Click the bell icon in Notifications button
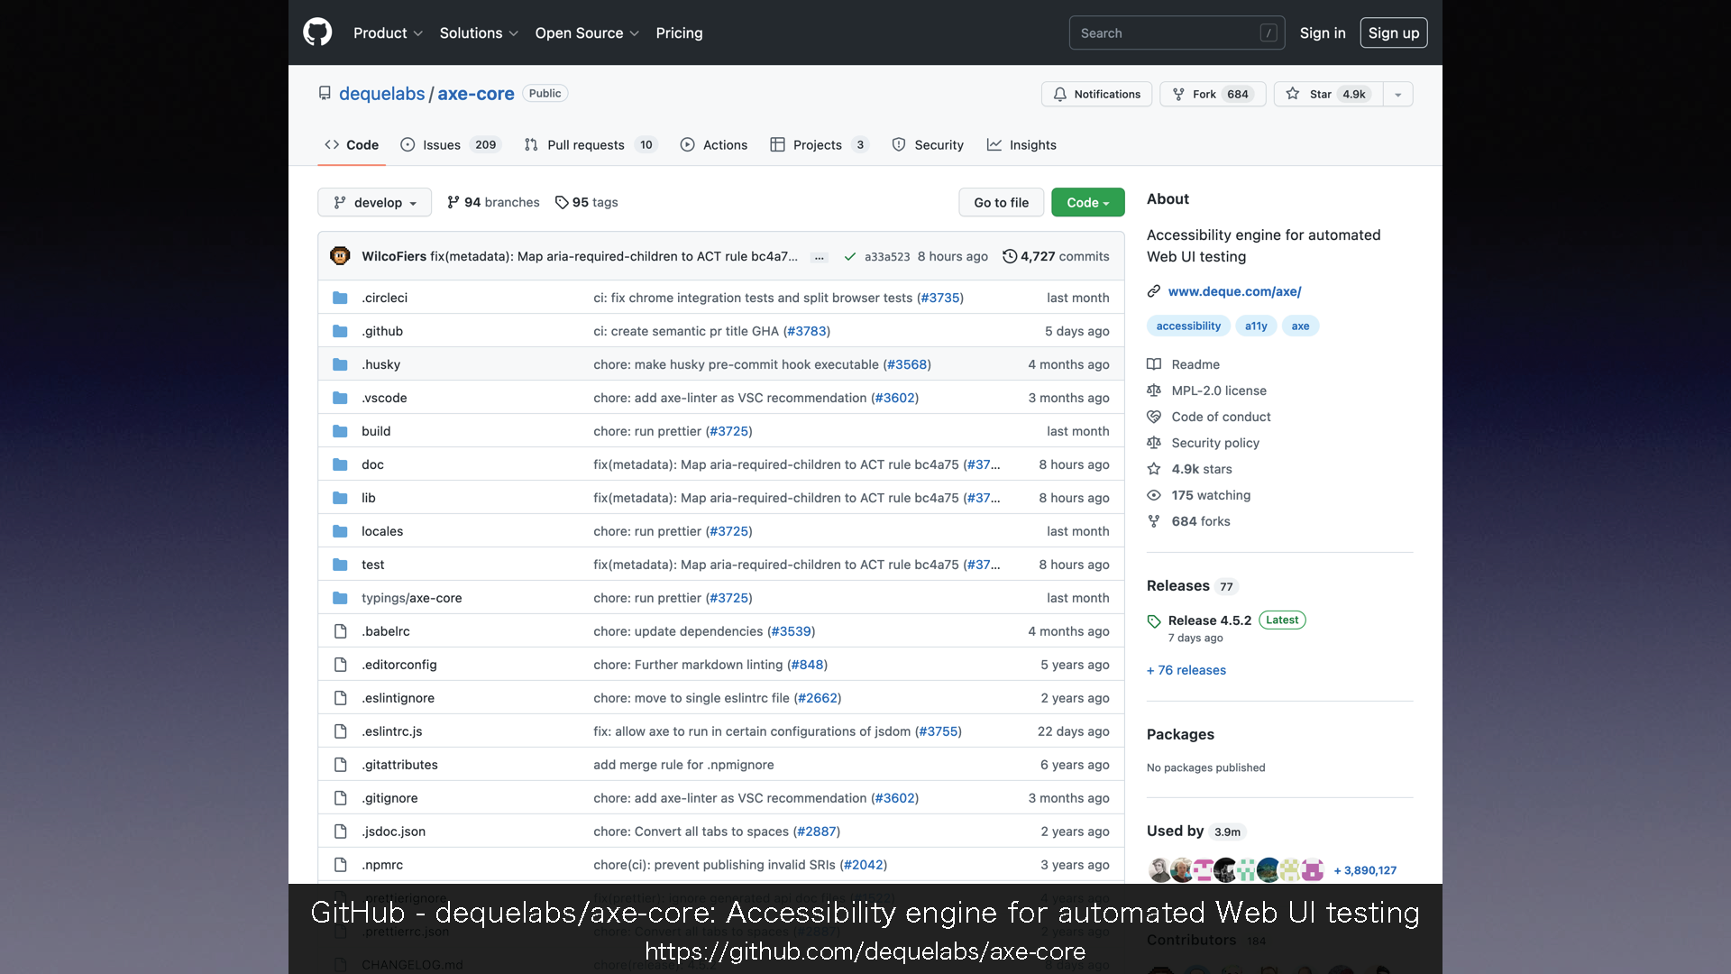1731x974 pixels. tap(1060, 94)
